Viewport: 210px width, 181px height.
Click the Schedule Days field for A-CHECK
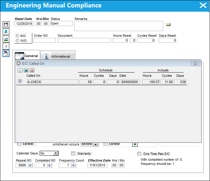(x=112, y=82)
